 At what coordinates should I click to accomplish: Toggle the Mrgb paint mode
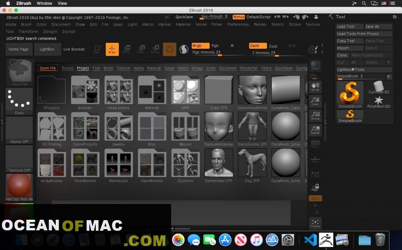point(201,46)
